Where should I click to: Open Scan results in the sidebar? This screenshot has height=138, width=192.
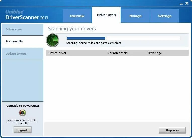tap(23, 41)
